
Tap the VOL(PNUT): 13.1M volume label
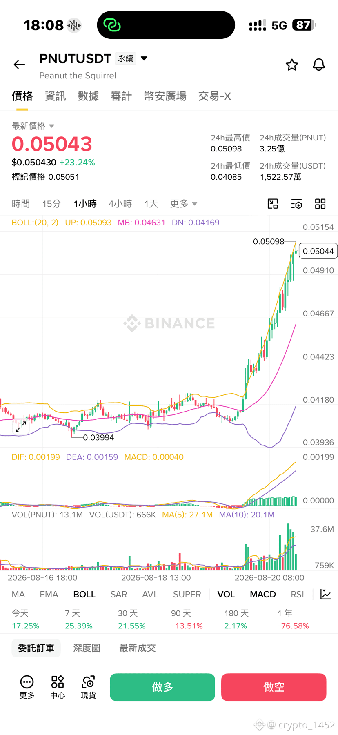[47, 514]
